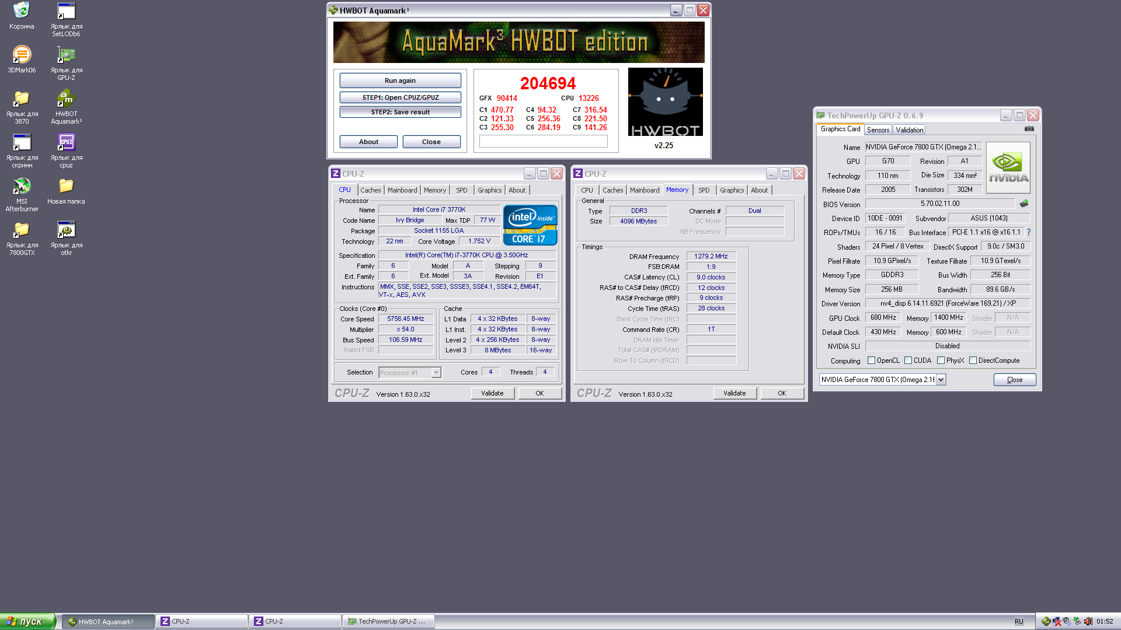This screenshot has height=630, width=1121.
Task: Click the Close button in GPU-Z
Action: 1015,380
